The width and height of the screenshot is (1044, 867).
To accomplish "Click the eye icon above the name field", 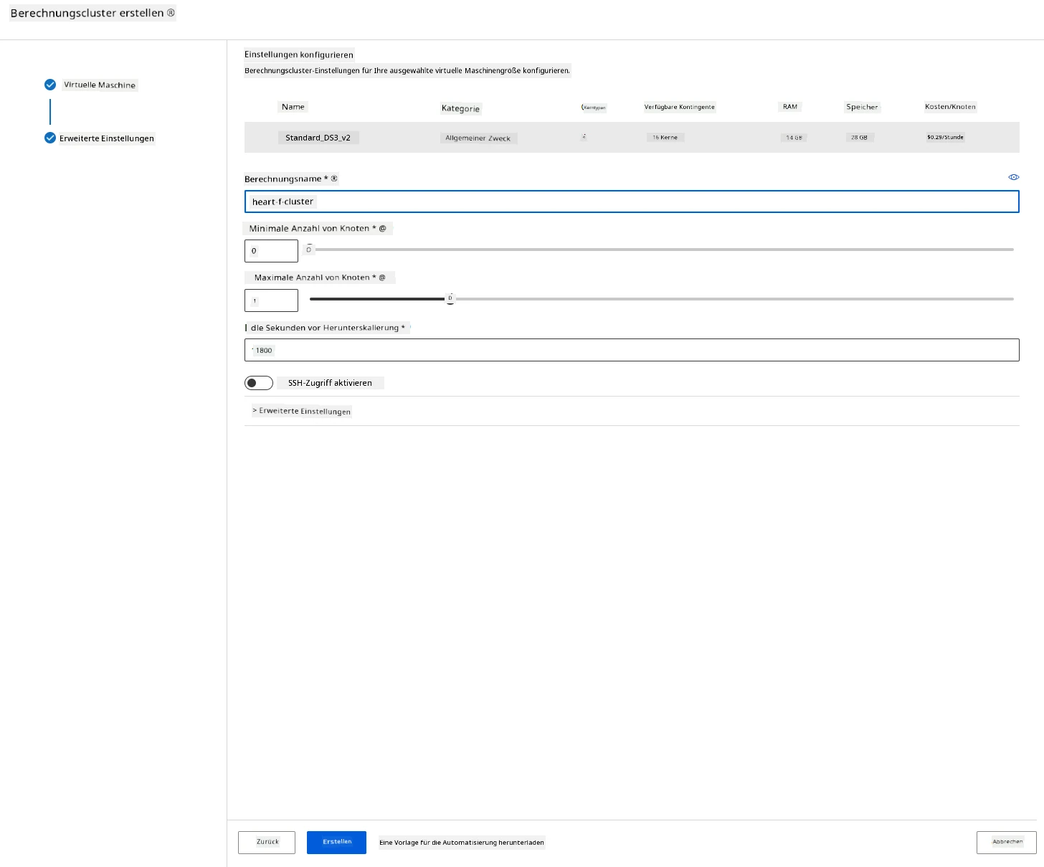I will tap(1014, 177).
